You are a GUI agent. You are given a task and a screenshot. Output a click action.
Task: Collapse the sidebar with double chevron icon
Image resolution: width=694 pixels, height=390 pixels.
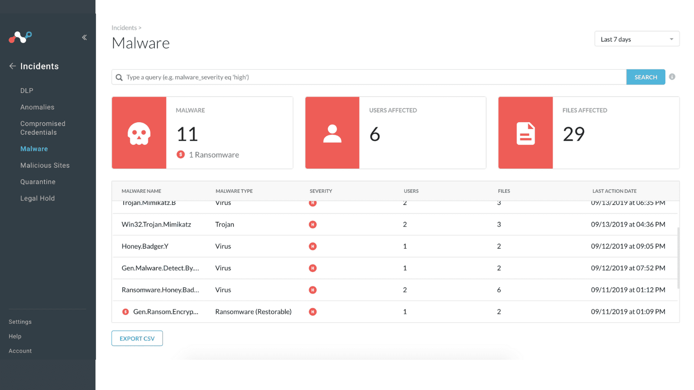tap(84, 37)
